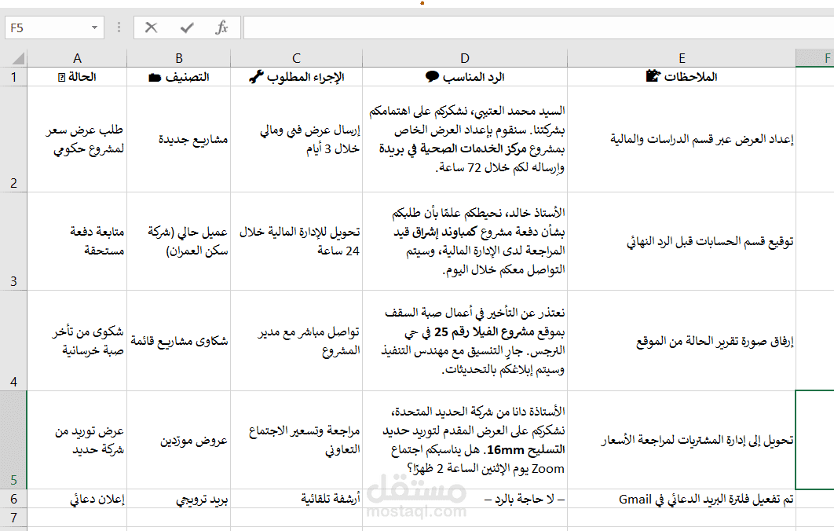Click header cell 'الرد المناسب'
This screenshot has width=834, height=531.
(465, 77)
